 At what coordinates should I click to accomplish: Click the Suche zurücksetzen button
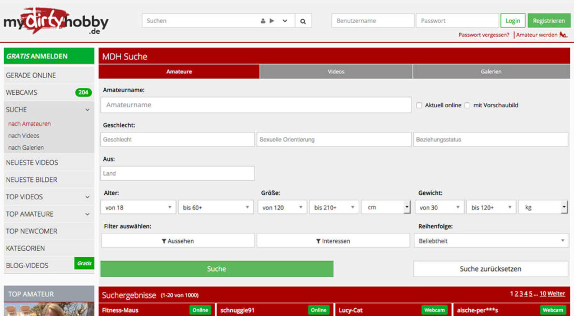(x=490, y=269)
